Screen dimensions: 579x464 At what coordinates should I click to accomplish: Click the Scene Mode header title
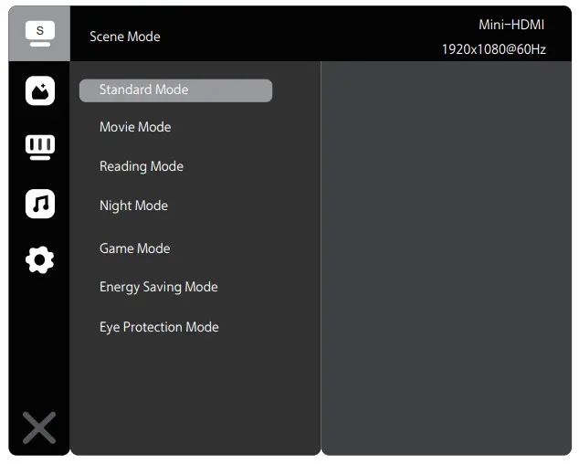(125, 37)
